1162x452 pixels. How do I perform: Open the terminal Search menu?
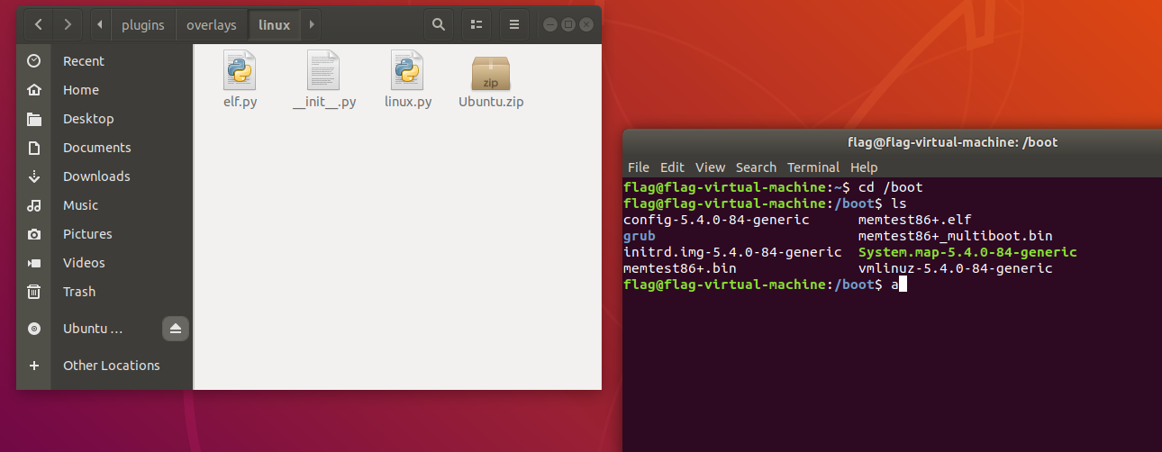pos(756,167)
